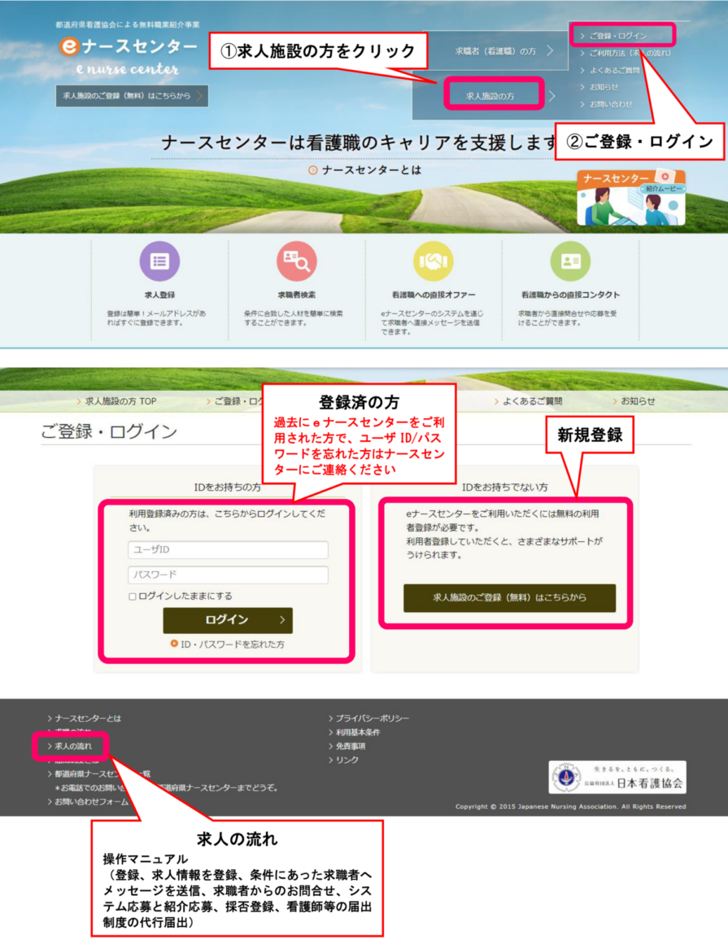Open footer お問い合わせフォーム link
Screen dimensions: 728x944
click(88, 802)
